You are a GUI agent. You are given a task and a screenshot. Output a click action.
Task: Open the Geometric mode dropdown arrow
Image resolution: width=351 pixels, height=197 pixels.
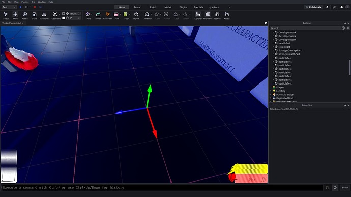pos(59,14)
